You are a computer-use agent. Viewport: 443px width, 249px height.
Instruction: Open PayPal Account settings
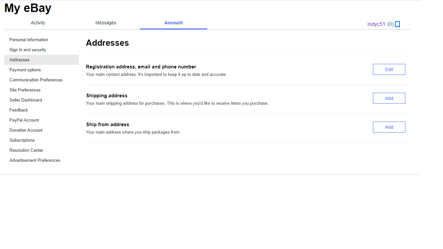tap(24, 120)
